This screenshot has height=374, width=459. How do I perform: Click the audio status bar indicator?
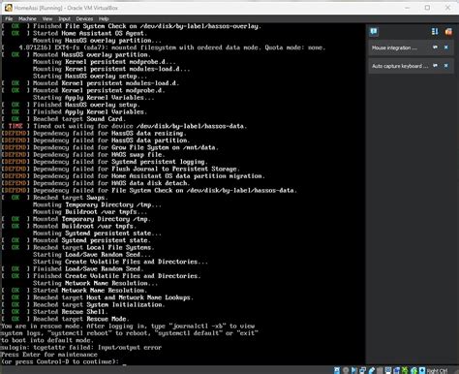coord(353,370)
